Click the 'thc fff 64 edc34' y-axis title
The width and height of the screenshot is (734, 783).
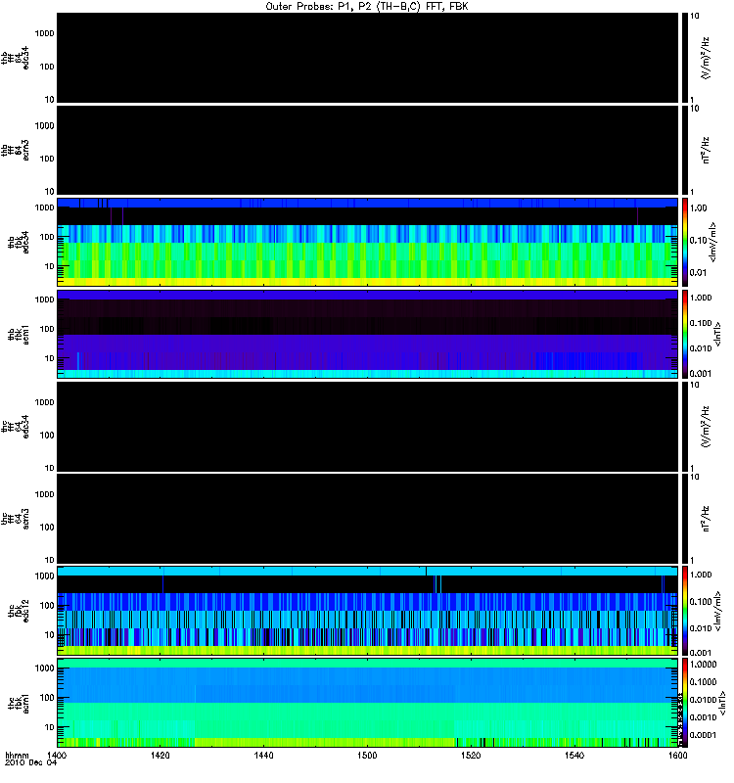[15, 427]
